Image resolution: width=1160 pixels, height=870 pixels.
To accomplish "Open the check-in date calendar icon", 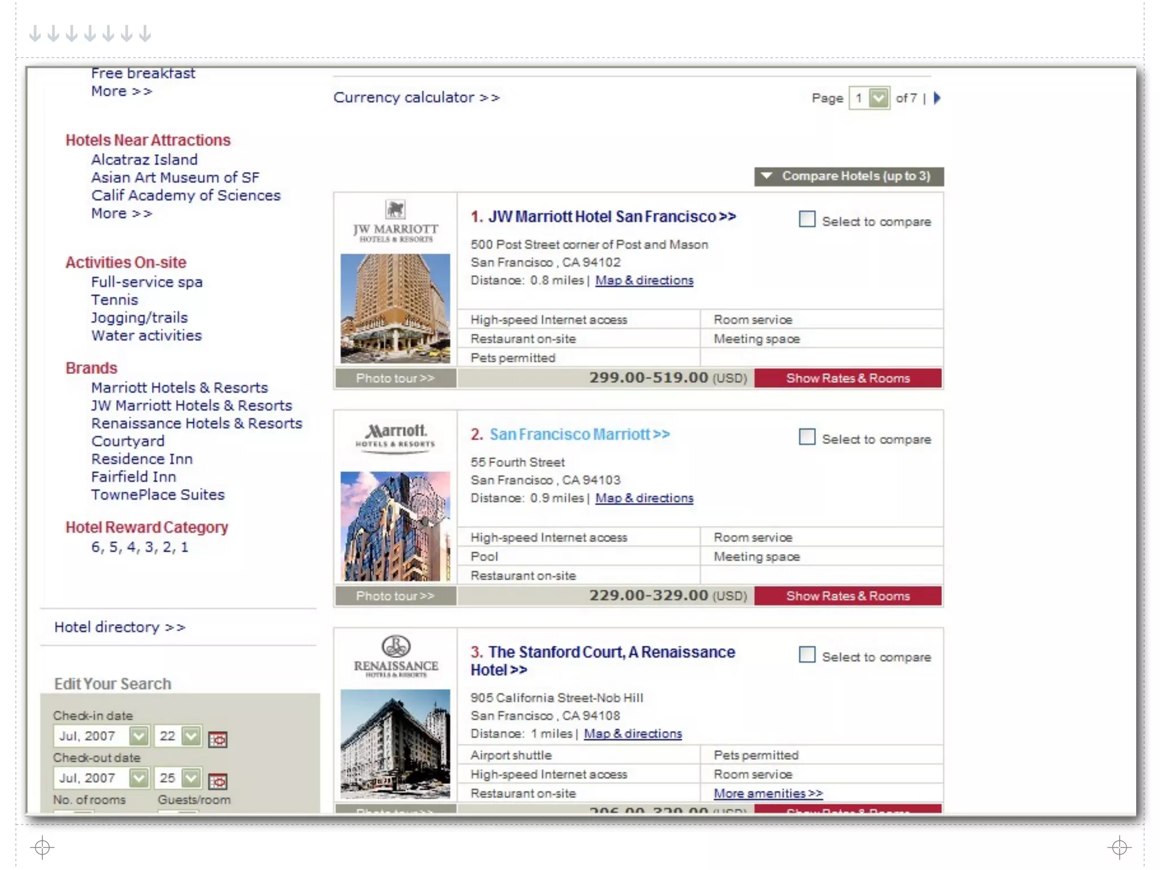I will (x=217, y=739).
